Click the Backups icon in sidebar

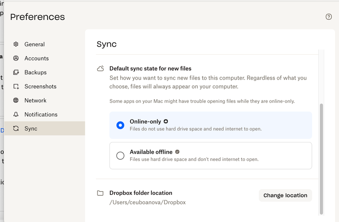coord(16,72)
